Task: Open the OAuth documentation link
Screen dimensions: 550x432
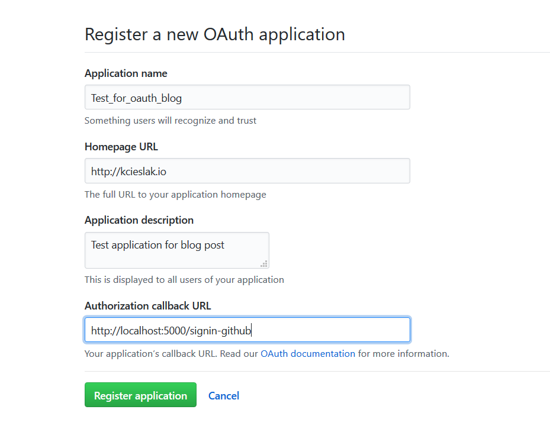Action: click(x=308, y=354)
